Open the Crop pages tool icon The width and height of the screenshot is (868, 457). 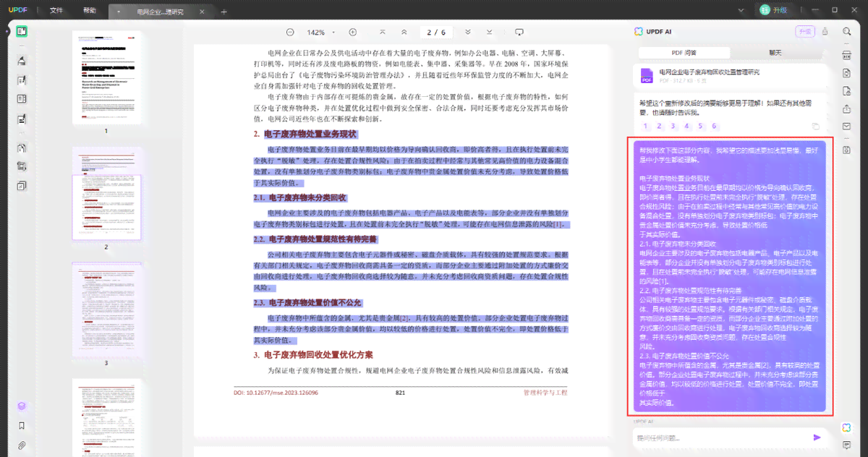pyautogui.click(x=22, y=166)
